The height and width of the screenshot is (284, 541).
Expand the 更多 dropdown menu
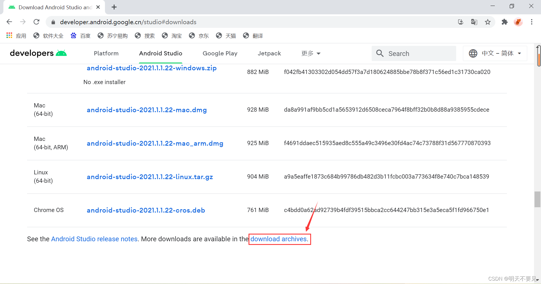311,53
